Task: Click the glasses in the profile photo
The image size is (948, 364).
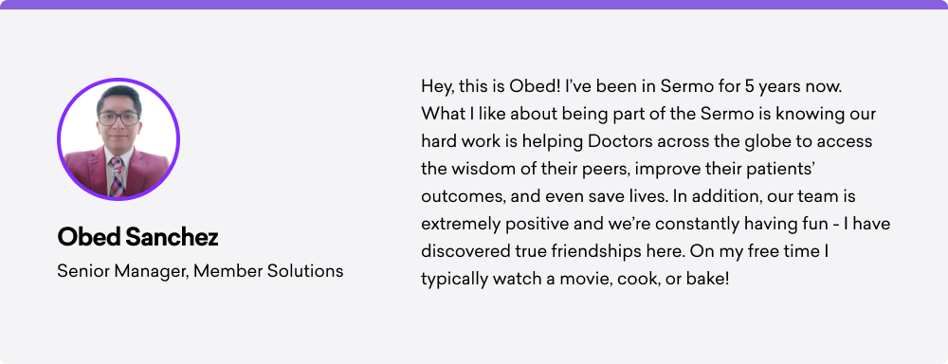Action: click(118, 118)
